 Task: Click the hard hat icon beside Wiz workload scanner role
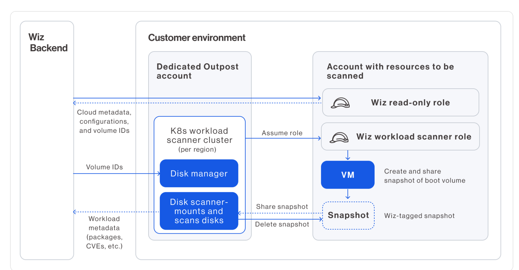(339, 137)
